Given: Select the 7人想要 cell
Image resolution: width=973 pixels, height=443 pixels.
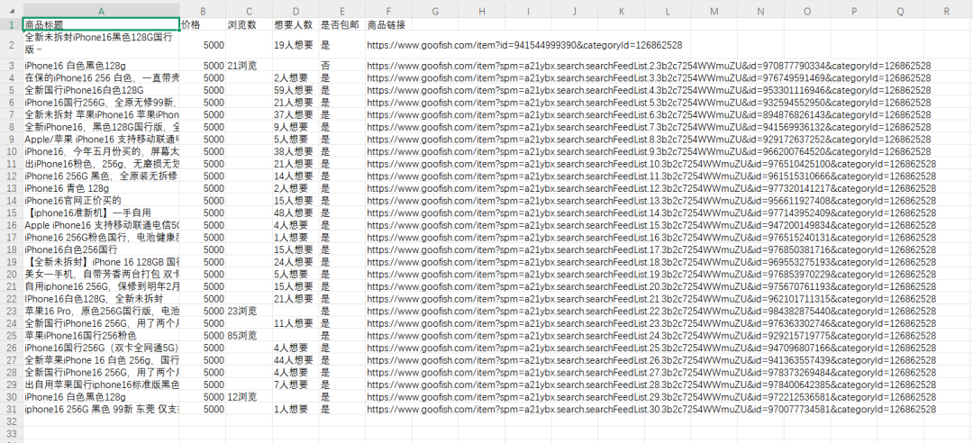Looking at the screenshot, I should (x=296, y=384).
